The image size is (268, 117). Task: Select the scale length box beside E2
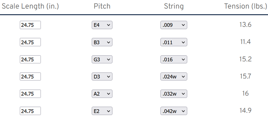point(30,111)
